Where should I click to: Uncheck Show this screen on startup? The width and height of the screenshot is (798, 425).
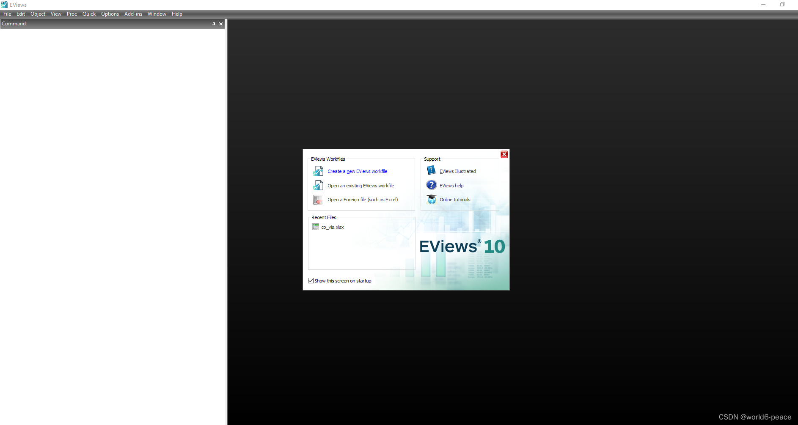pos(311,280)
